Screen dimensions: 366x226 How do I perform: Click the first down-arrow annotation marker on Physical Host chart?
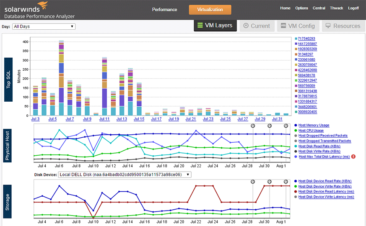[x=253, y=126]
